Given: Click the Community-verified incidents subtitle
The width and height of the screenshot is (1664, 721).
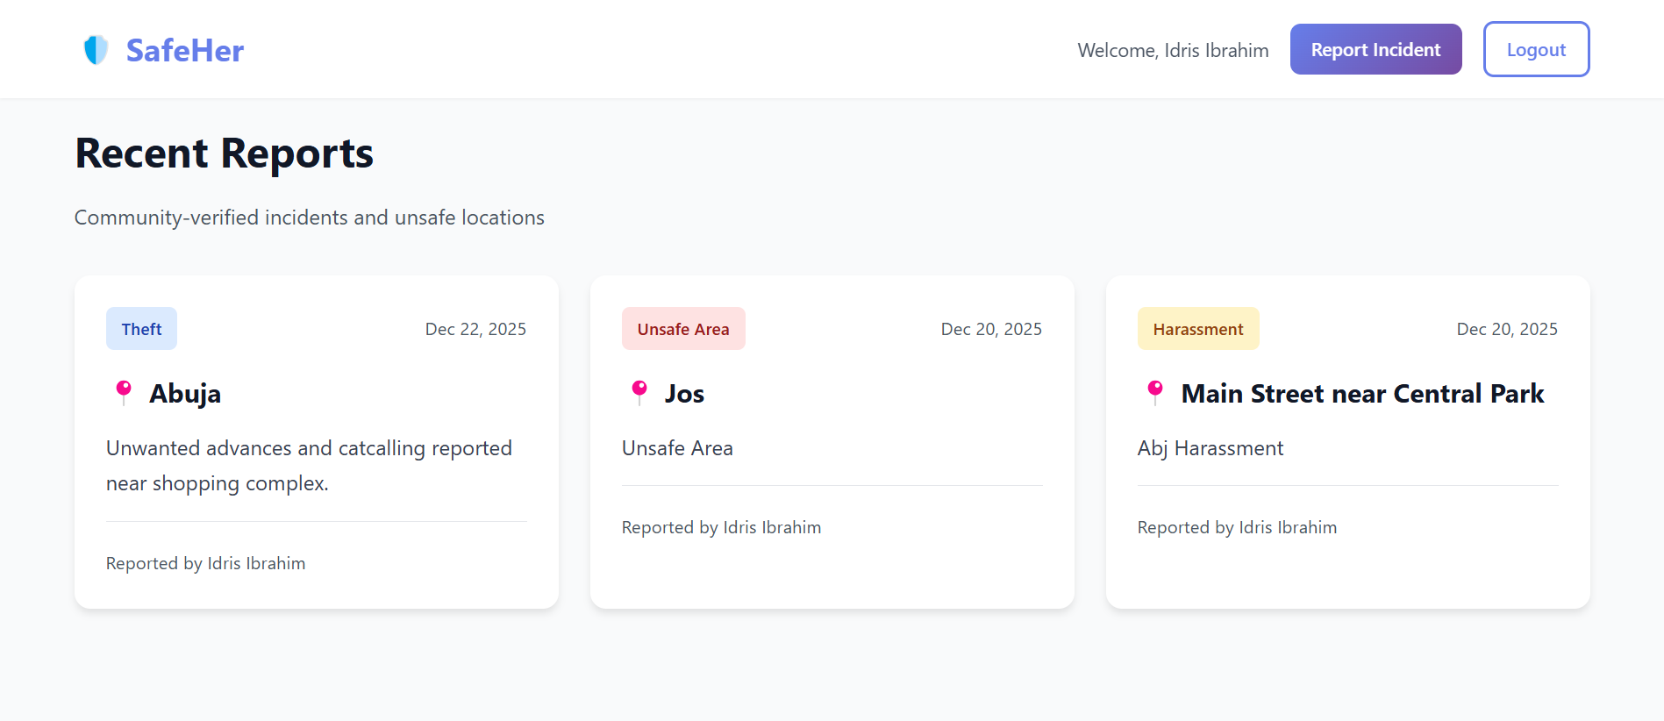Looking at the screenshot, I should [309, 218].
